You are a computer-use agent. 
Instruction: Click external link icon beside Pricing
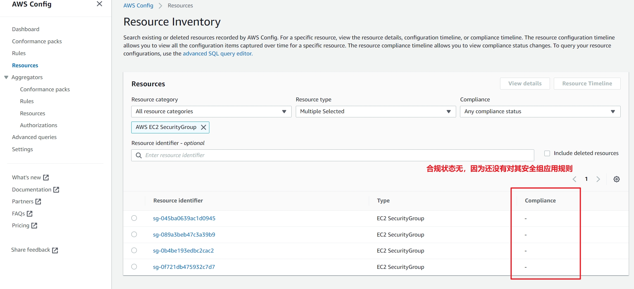(34, 226)
